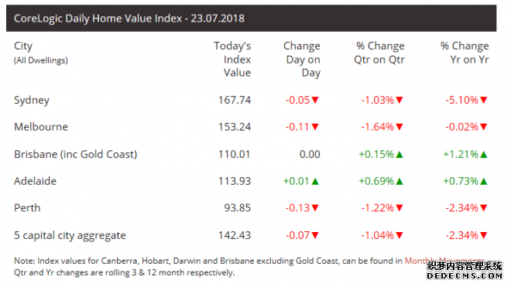This screenshot has height=287, width=511.
Task: Click Sydney's red year-on-year down arrow
Action: pos(484,100)
